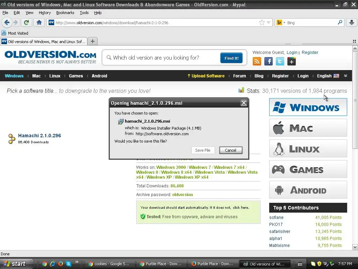This screenshot has height=269, width=358.
Task: Click the Login link beside Welcome Guest
Action: click(292, 53)
